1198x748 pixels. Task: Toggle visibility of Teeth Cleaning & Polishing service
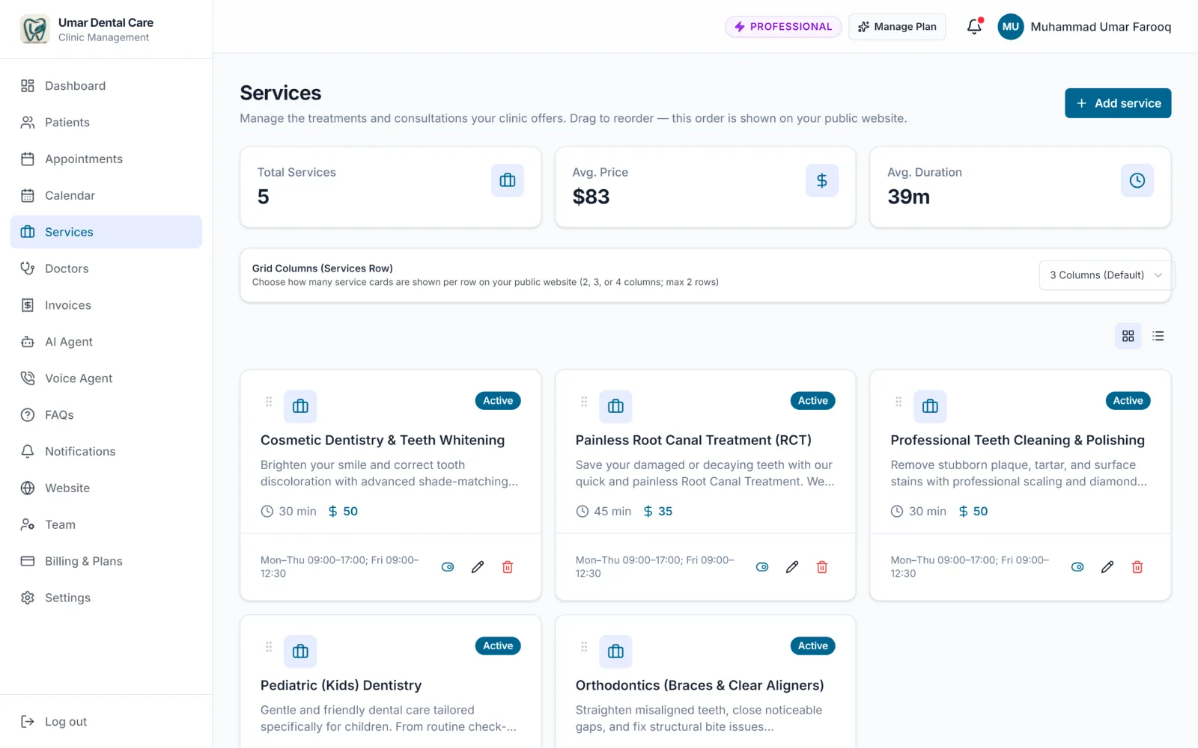[1077, 567]
